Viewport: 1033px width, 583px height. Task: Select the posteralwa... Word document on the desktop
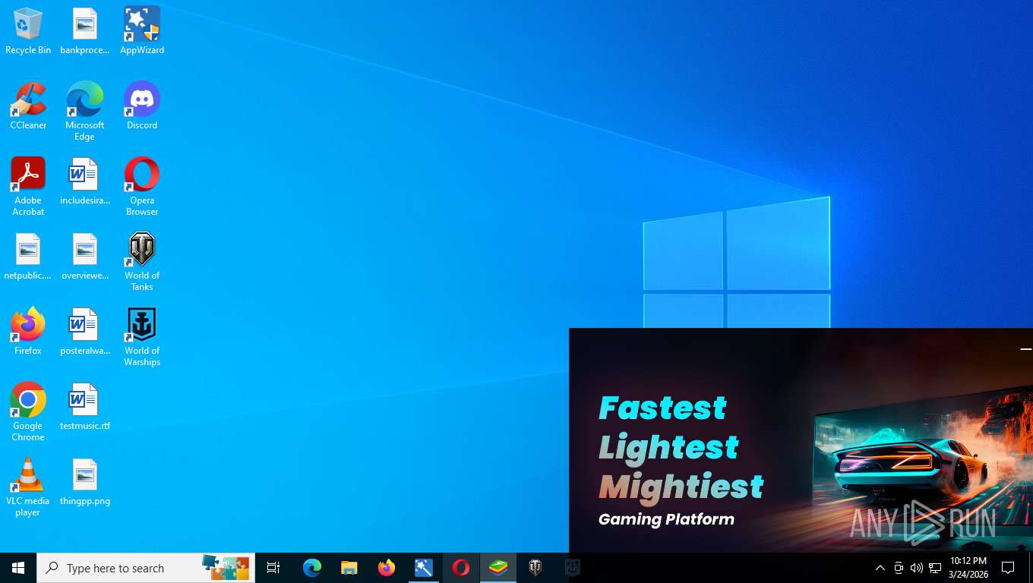click(85, 332)
